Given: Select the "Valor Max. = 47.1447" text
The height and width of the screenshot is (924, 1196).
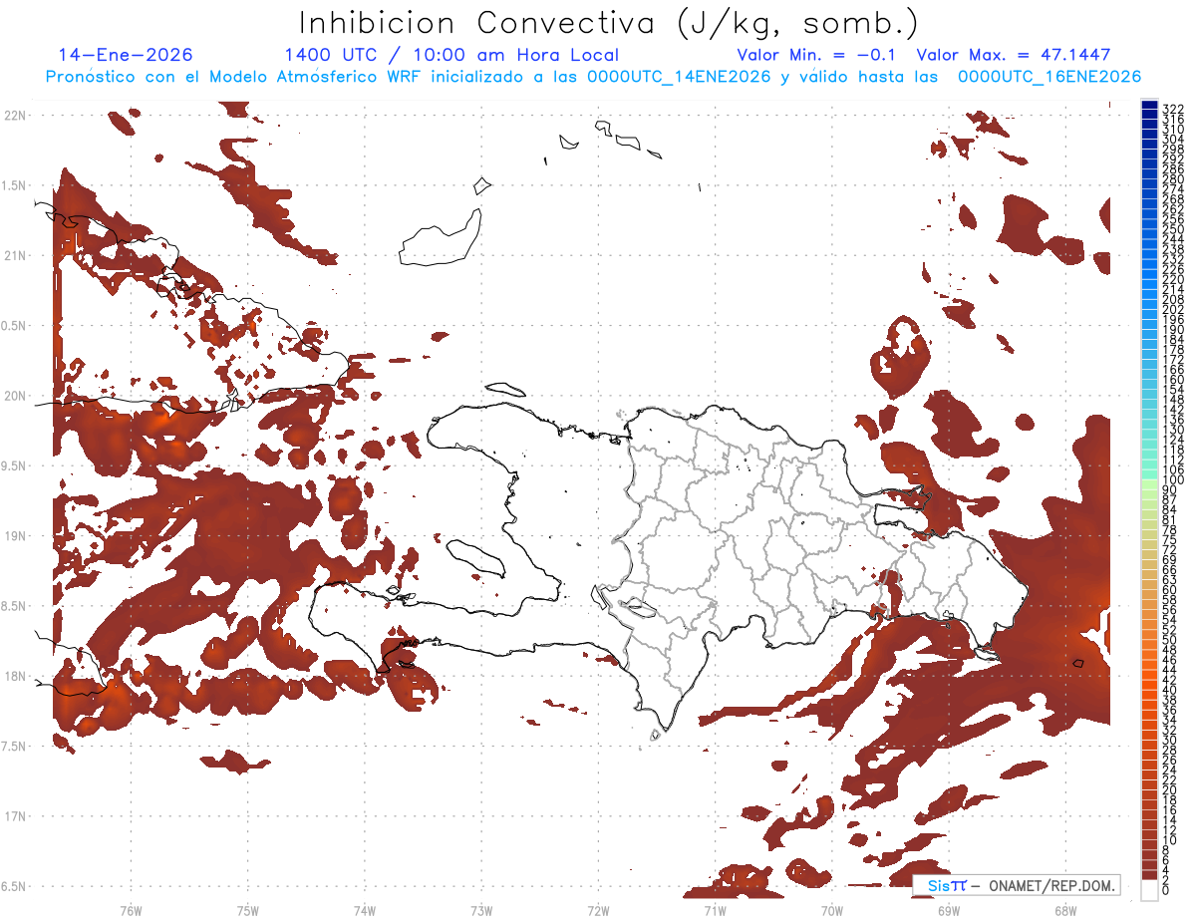Looking at the screenshot, I should [x=1014, y=55].
